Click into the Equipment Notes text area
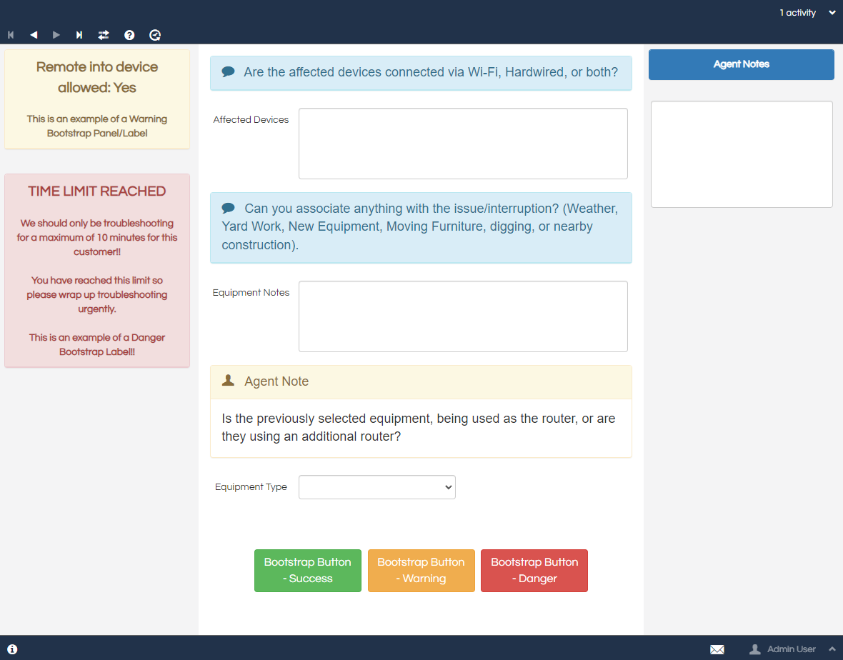Screen dimensions: 843x660 [463, 316]
